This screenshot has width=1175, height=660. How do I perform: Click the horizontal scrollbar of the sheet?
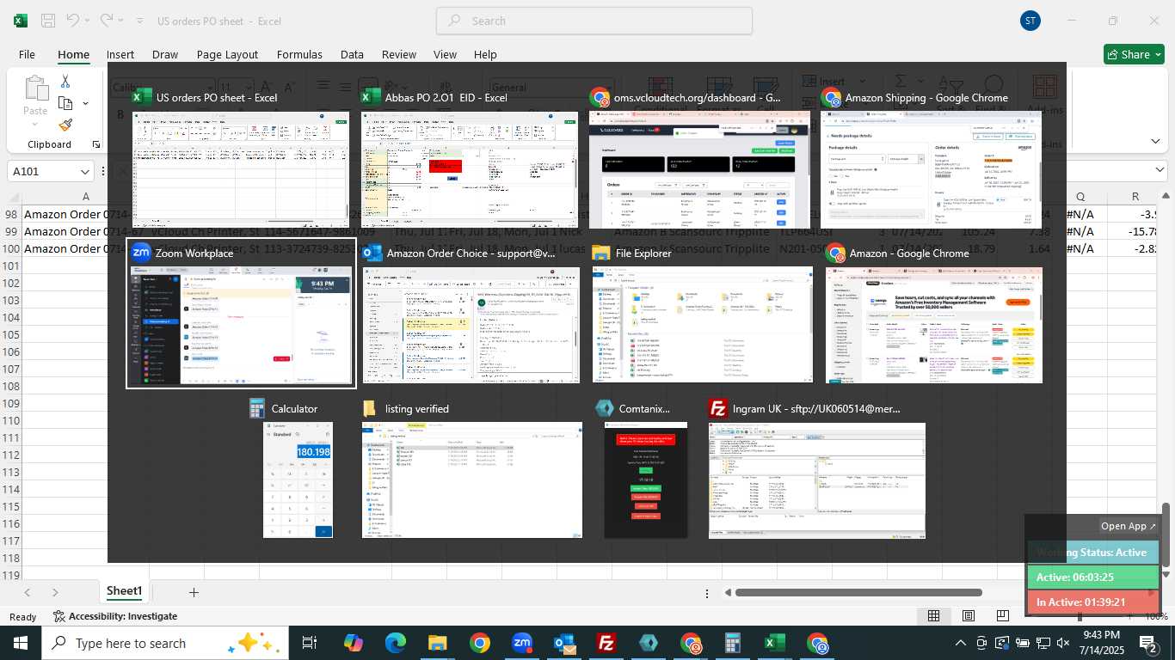pyautogui.click(x=858, y=592)
